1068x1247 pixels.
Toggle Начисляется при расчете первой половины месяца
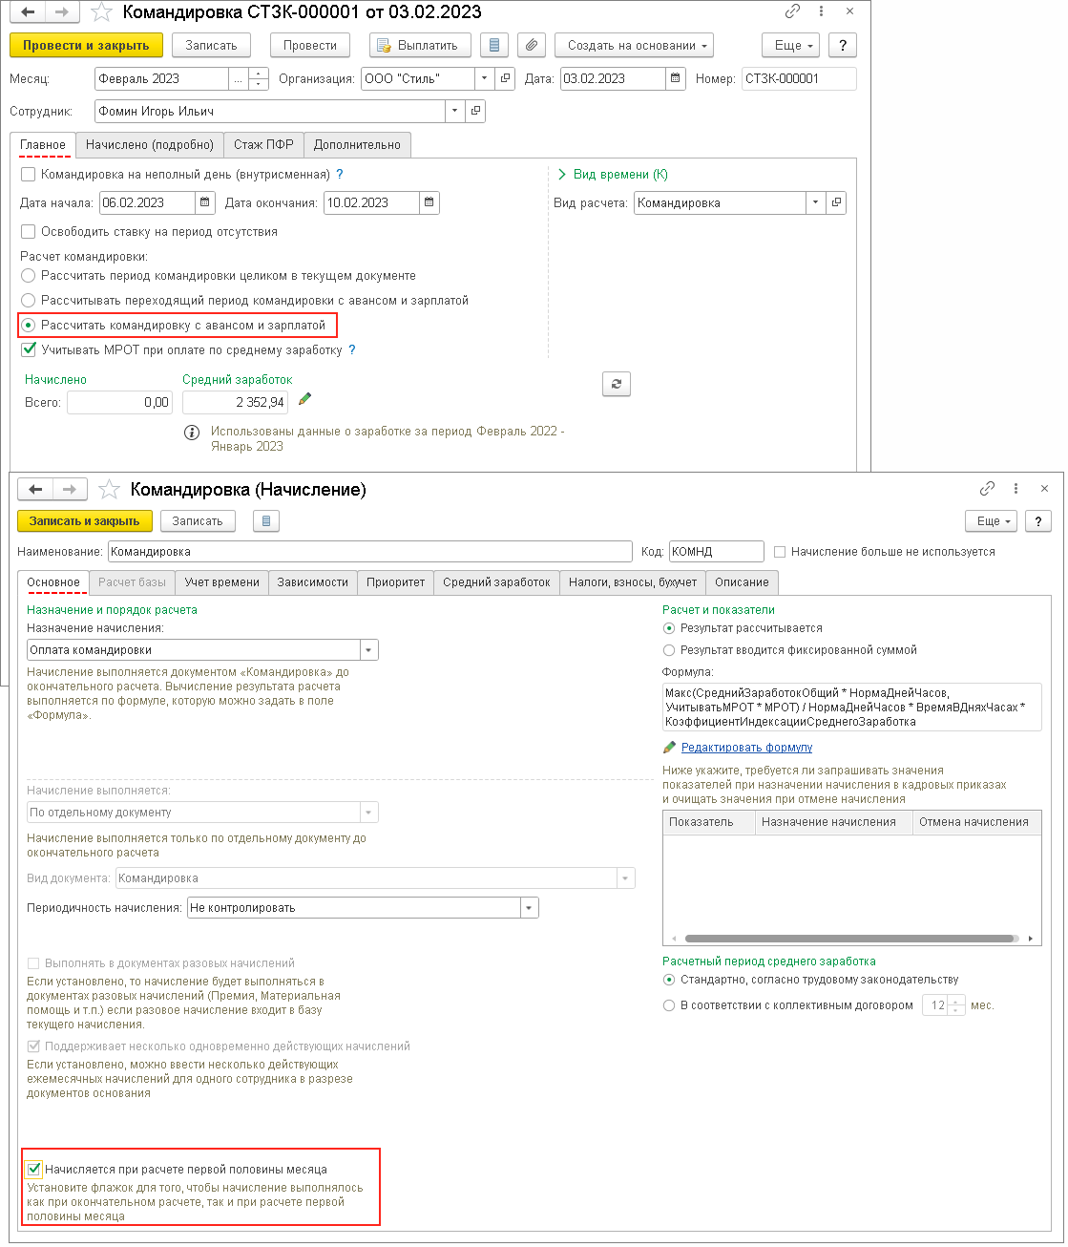pos(34,1169)
